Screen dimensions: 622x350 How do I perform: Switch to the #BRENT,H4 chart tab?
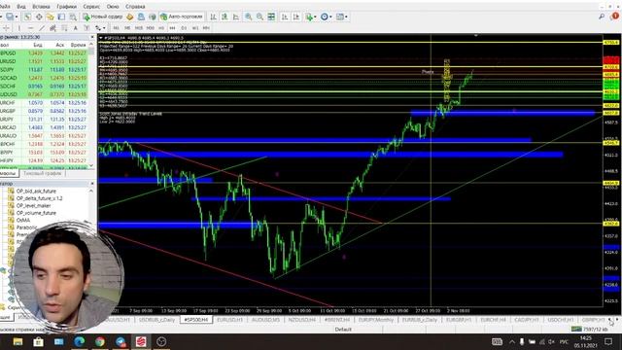coord(337,320)
